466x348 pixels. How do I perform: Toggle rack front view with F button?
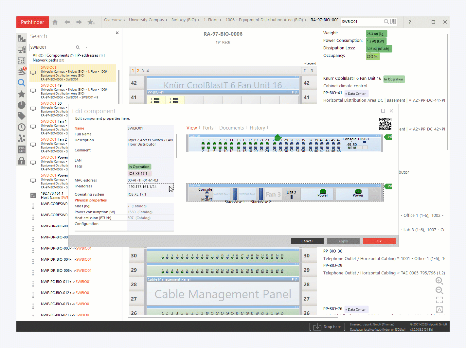305,71
